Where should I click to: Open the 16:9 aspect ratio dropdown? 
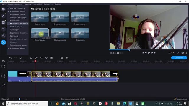point(171,53)
